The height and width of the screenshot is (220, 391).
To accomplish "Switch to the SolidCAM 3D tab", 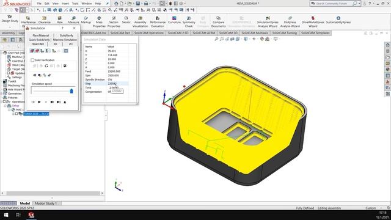I will coord(228,33).
